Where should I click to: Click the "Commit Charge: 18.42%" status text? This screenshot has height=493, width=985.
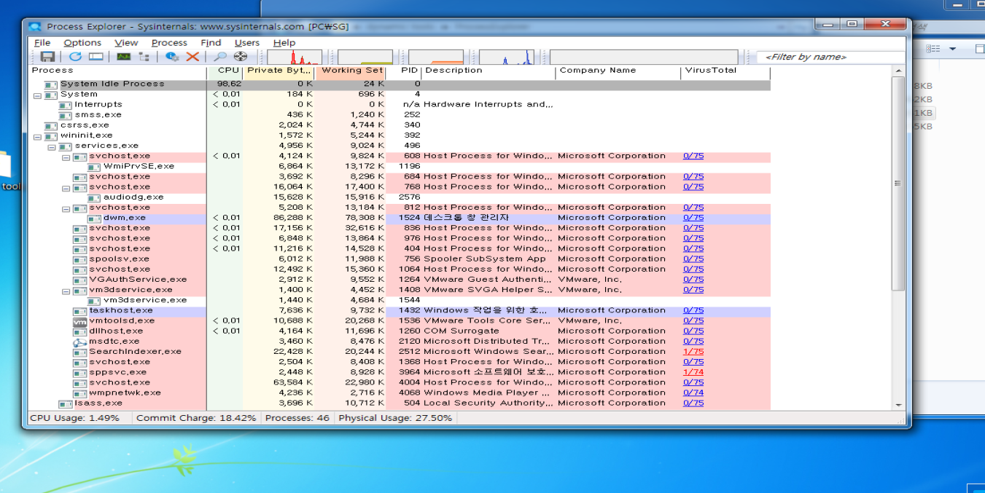click(x=196, y=419)
